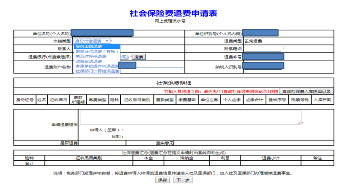Click the 查实意见 label
Viewport: 355px width, 190px height.
(x=165, y=143)
